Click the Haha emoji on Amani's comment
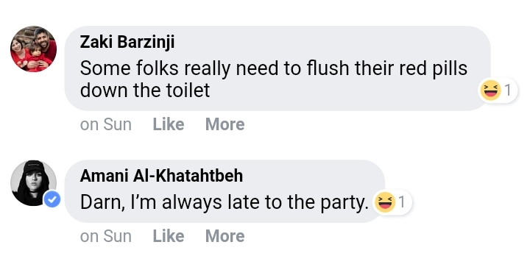Viewport: 530px width, 267px height. pyautogui.click(x=384, y=202)
